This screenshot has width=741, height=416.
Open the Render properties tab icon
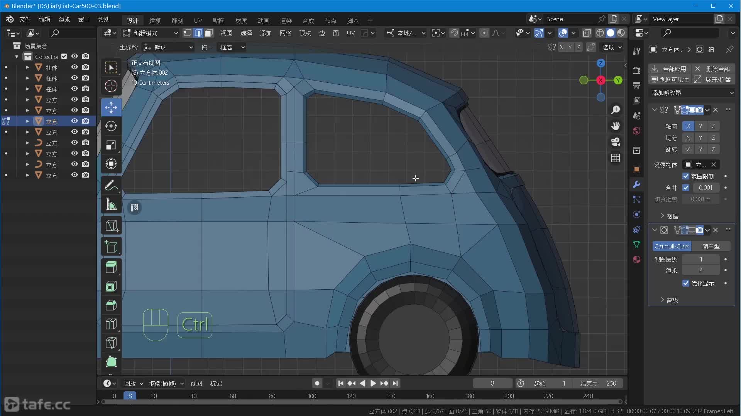(x=636, y=70)
